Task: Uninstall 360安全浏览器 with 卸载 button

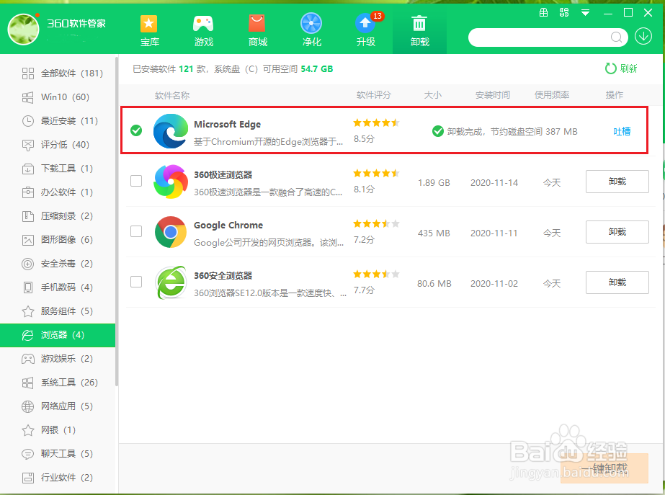Action: [x=617, y=282]
